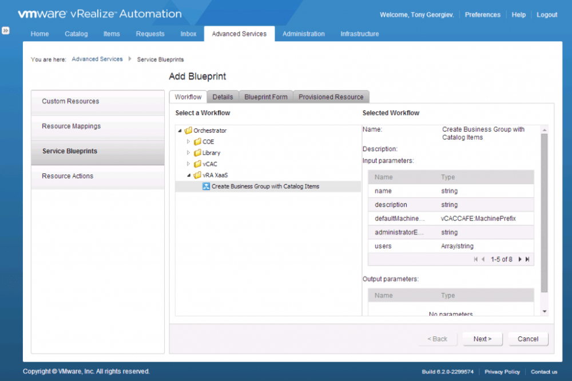Go to next page of input parameters

point(520,260)
